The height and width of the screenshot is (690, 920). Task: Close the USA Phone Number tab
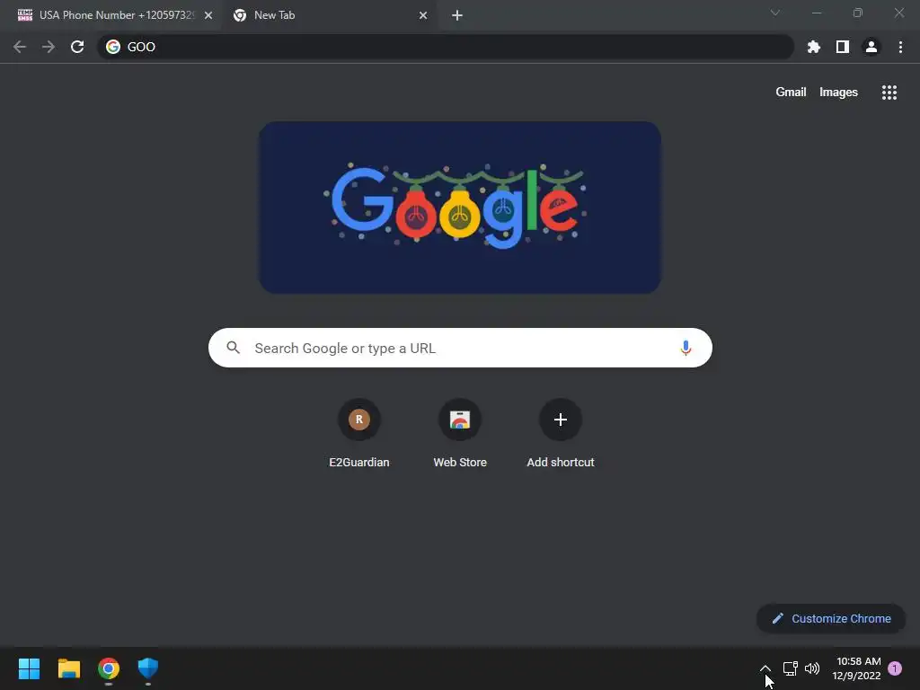click(x=208, y=15)
